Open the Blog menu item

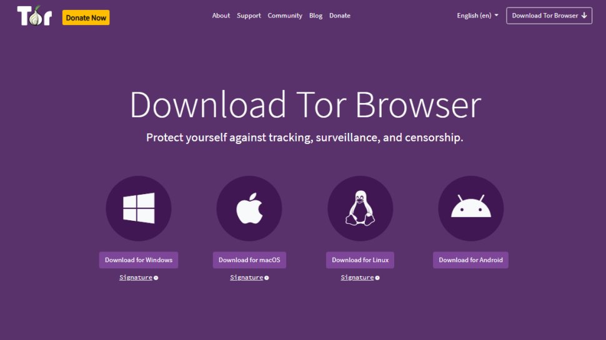click(x=315, y=16)
